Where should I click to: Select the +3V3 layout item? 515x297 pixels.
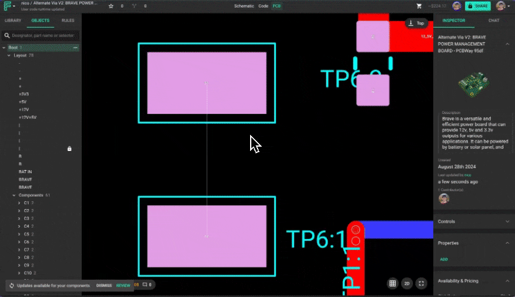[24, 94]
